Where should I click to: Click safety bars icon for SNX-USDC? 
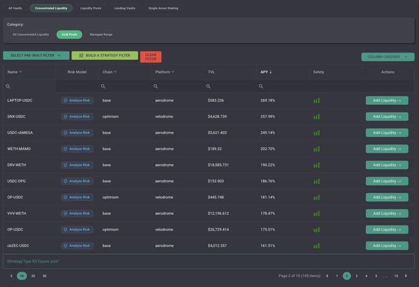317,117
